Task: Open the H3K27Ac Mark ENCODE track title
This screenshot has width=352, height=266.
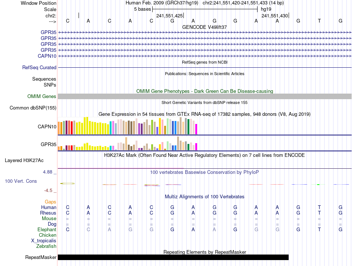Action: 205,155
